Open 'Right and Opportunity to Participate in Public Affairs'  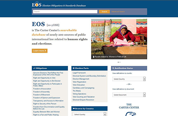tap(47, 85)
